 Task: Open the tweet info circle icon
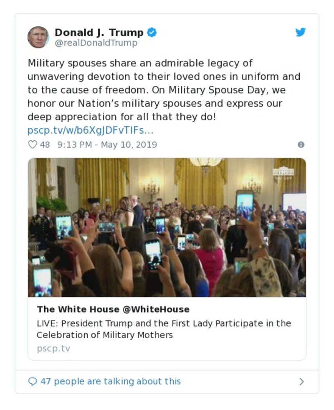(x=301, y=145)
